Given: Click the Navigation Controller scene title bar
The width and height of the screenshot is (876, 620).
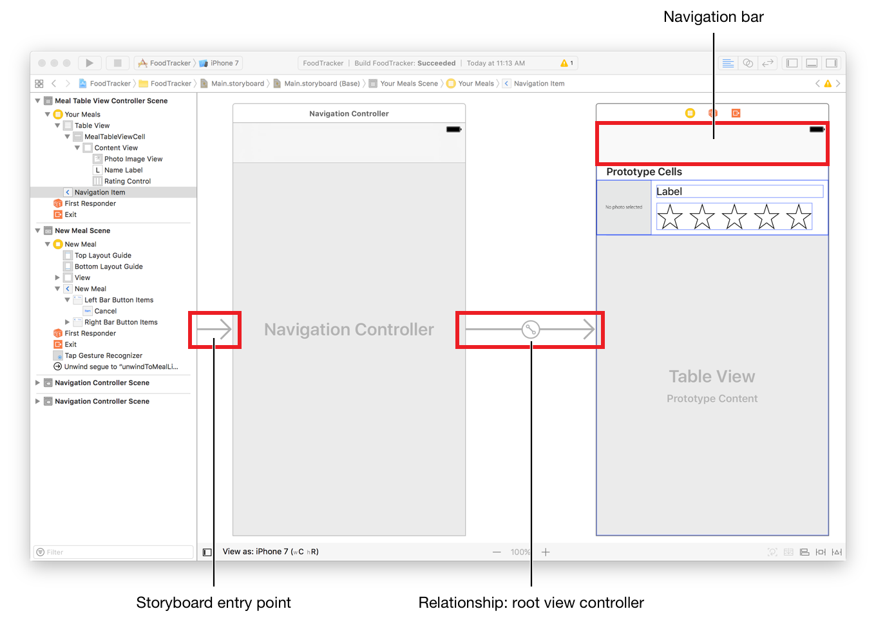Looking at the screenshot, I should pos(349,113).
